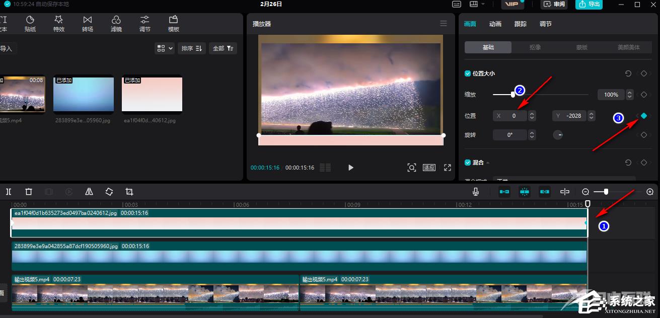
Task: Open the player panel hamburger menu
Action: tap(444, 24)
